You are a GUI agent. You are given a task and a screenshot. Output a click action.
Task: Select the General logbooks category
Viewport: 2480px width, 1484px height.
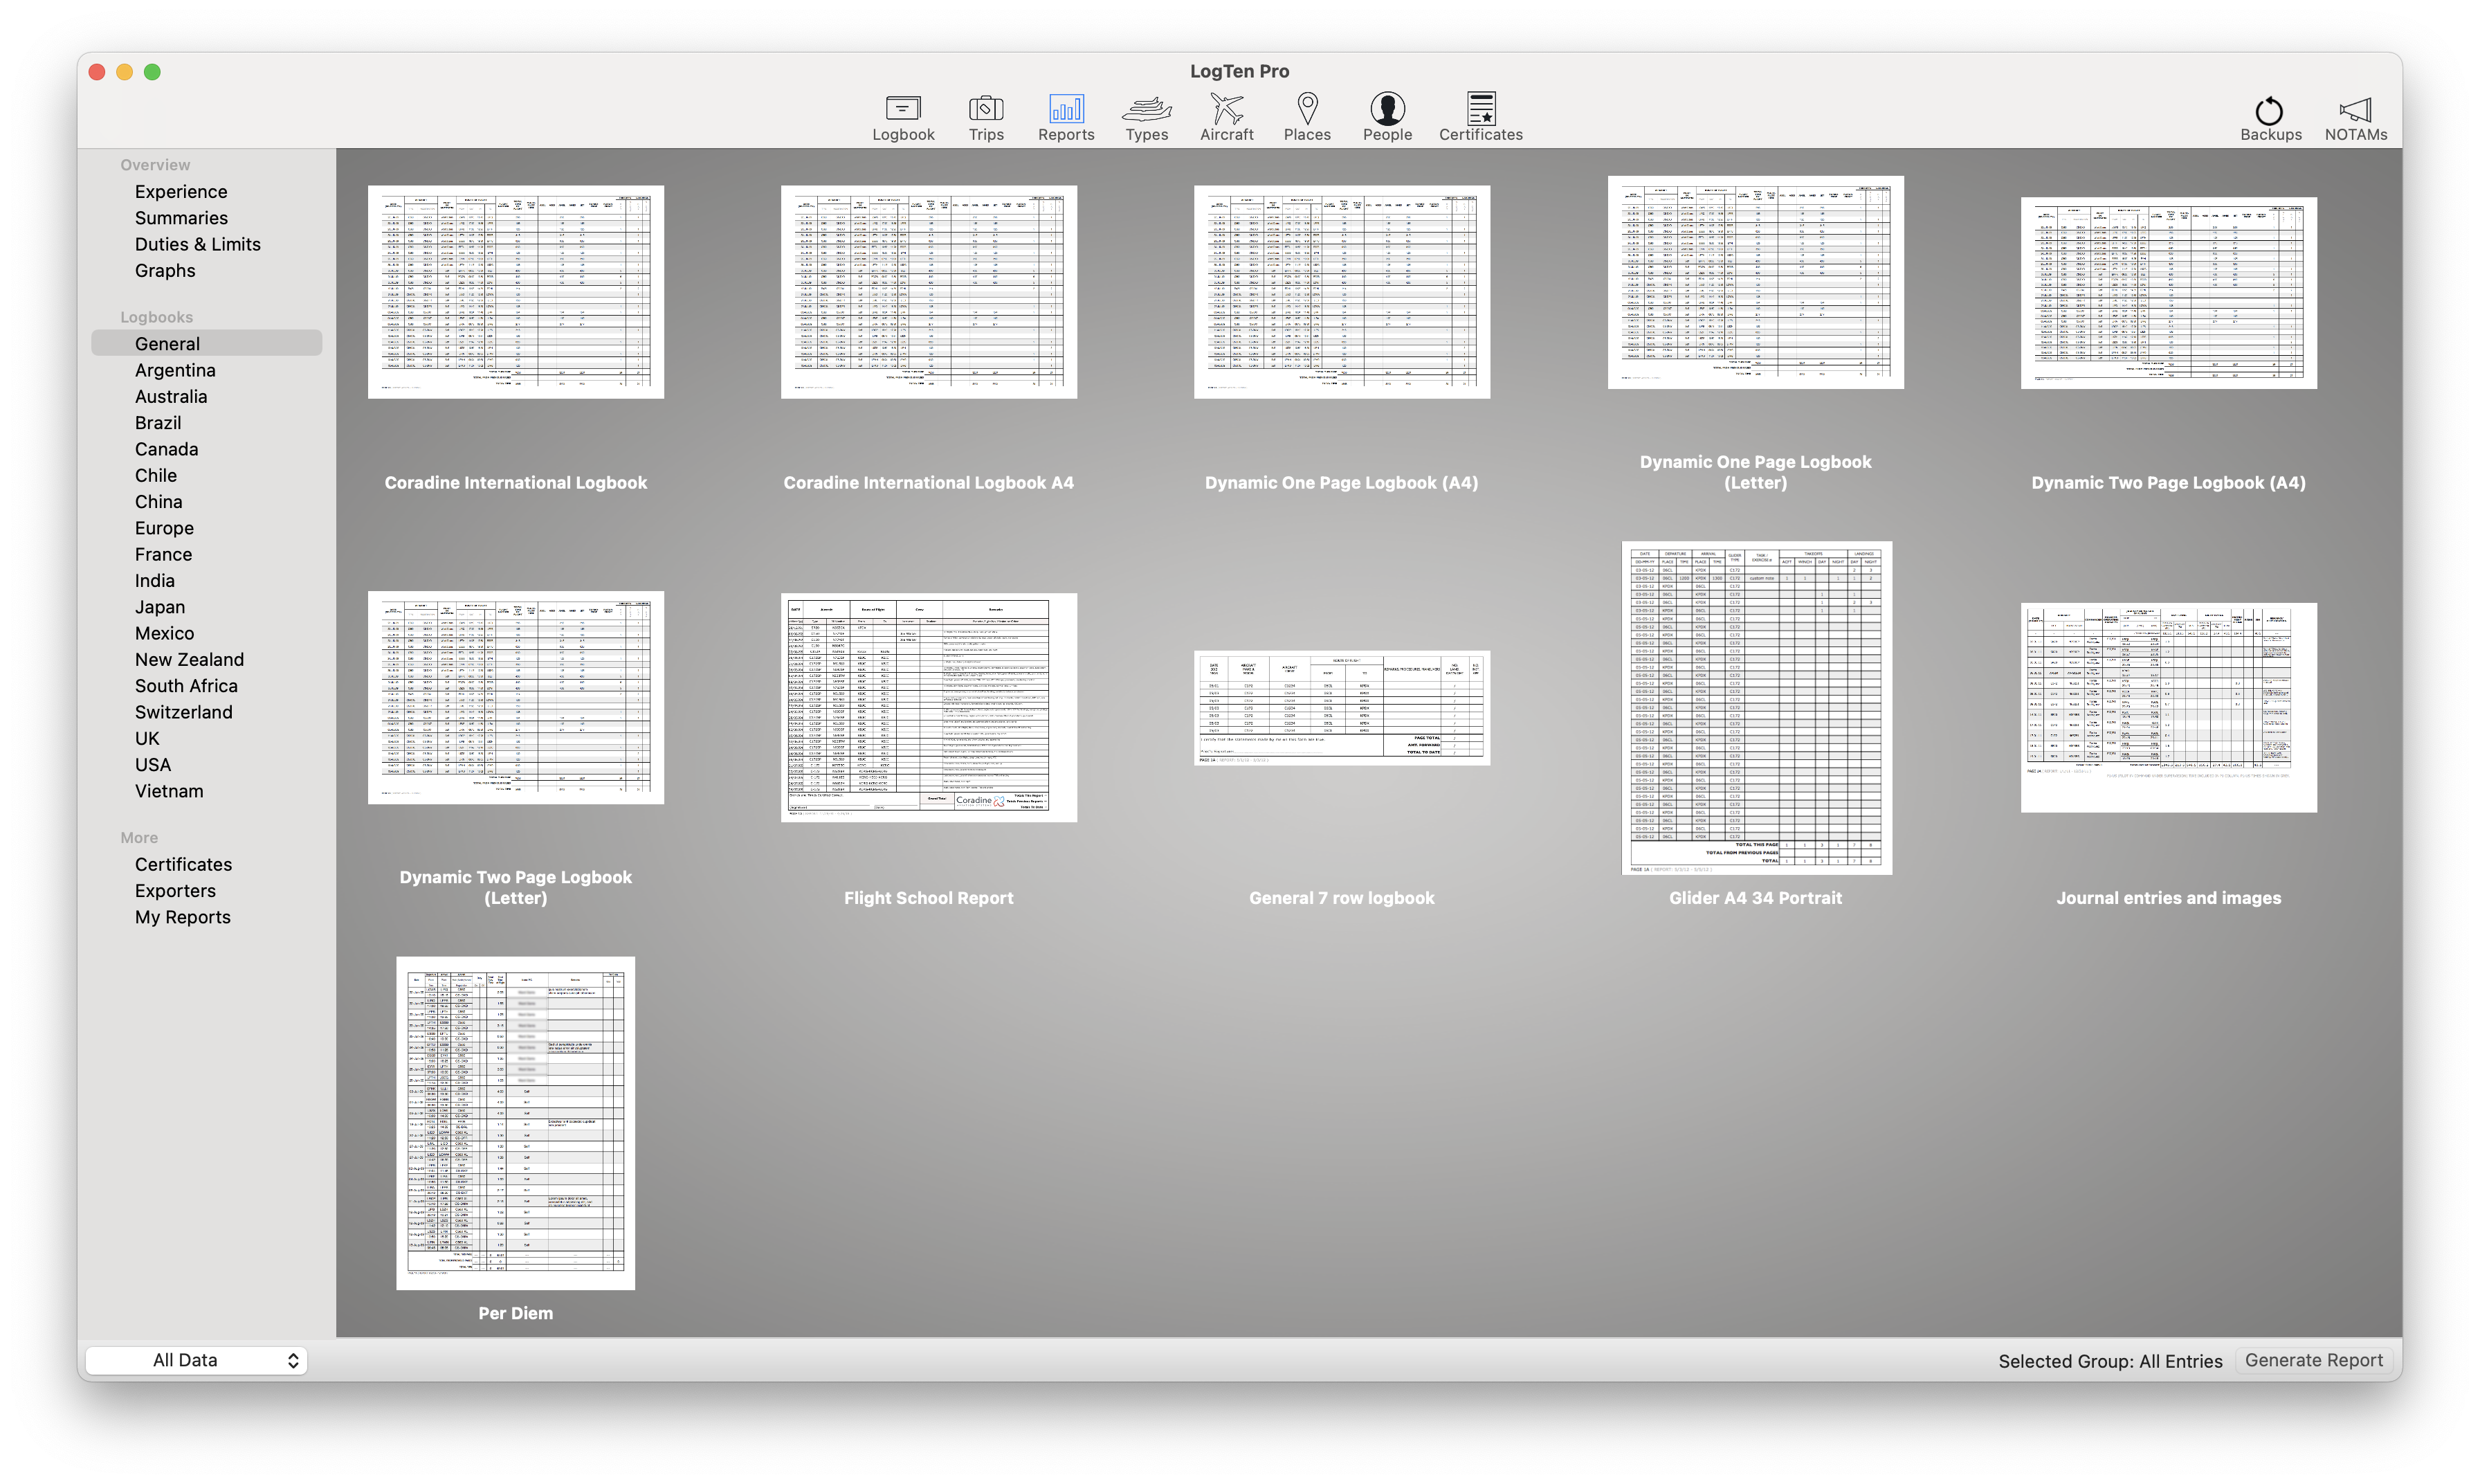206,343
